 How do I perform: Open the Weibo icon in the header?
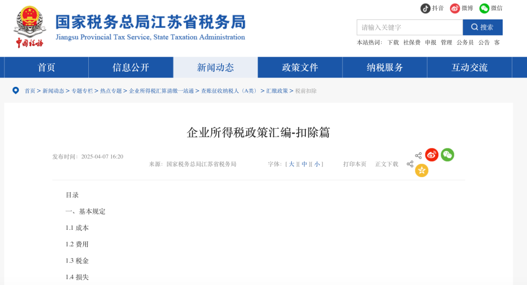(455, 8)
